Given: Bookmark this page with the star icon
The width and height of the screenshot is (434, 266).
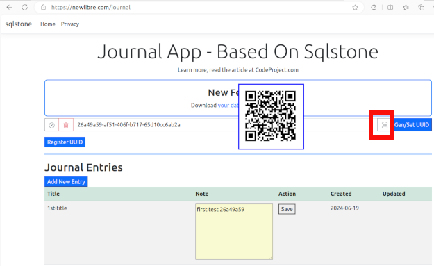Looking at the screenshot, I should click(355, 8).
